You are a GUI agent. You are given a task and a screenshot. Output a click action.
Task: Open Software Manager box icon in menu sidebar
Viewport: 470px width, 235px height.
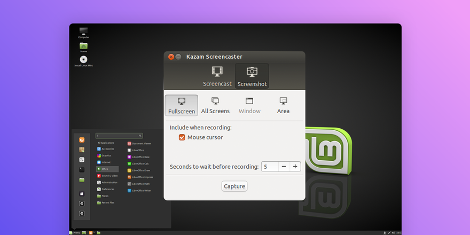click(x=82, y=150)
